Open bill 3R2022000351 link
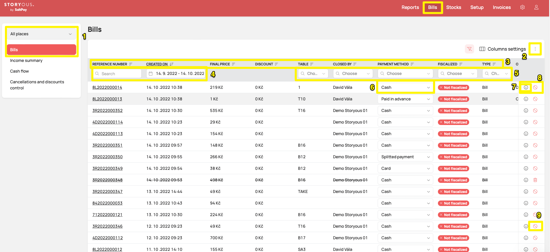Image resolution: width=550 pixels, height=252 pixels. click(x=107, y=145)
